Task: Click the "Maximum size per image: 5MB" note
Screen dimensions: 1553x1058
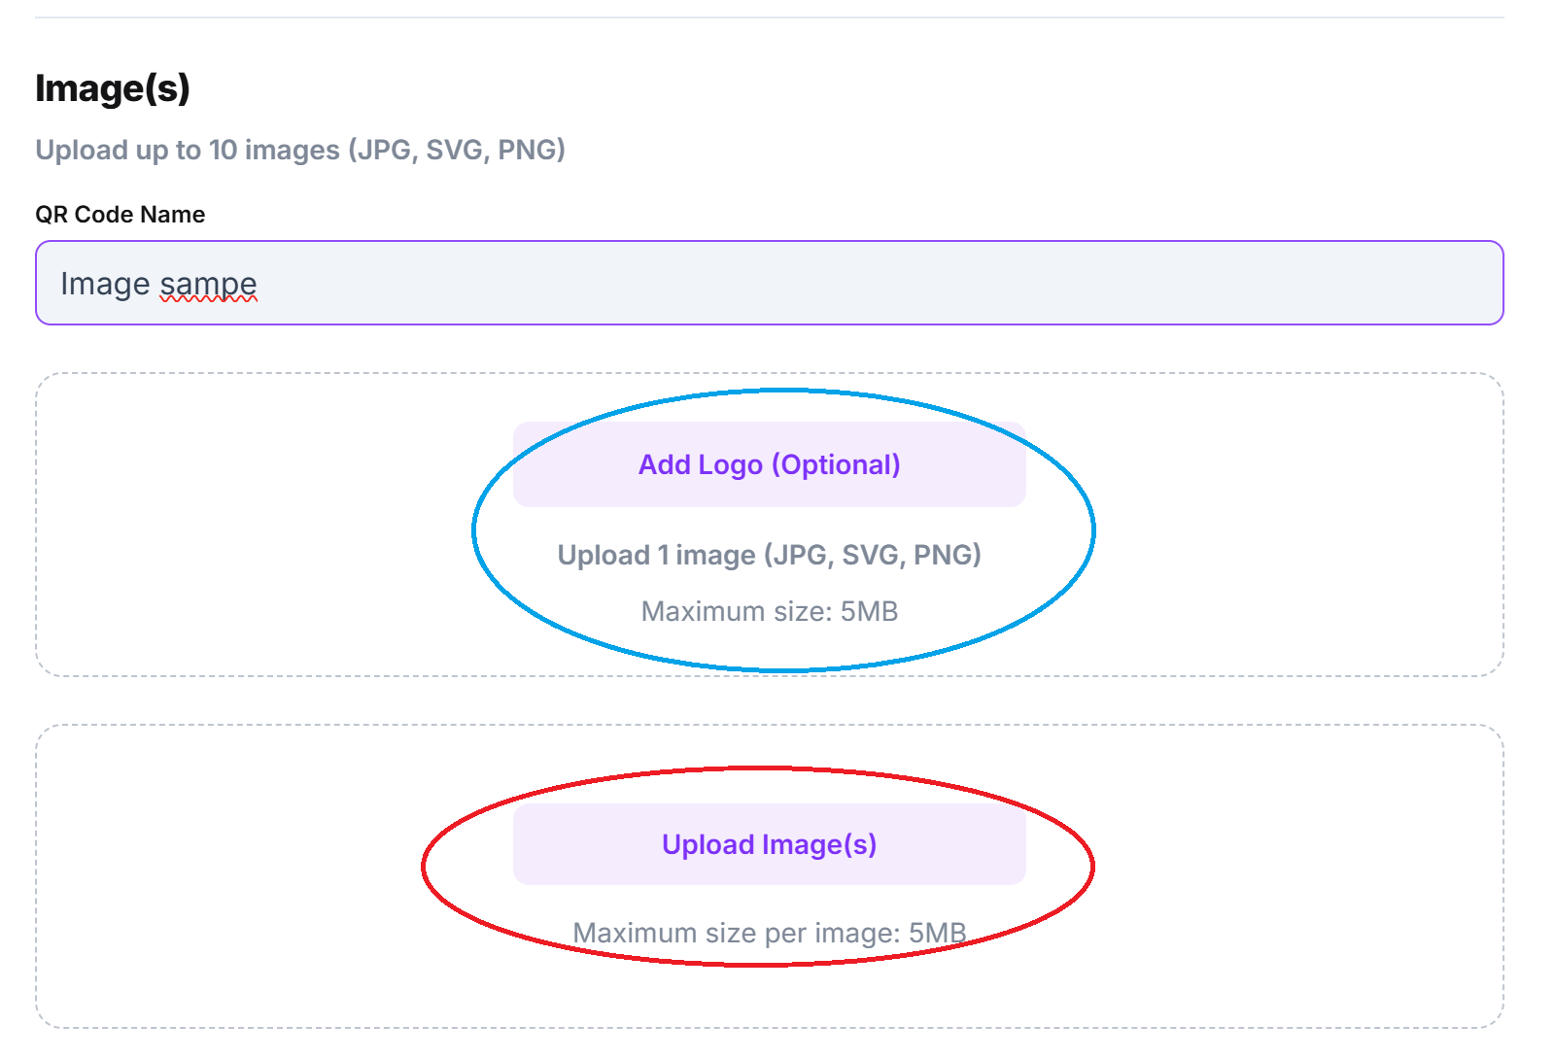Action: click(x=769, y=933)
